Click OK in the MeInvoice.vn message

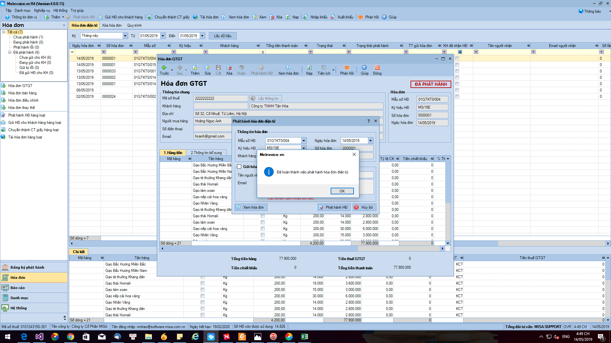coord(342,191)
